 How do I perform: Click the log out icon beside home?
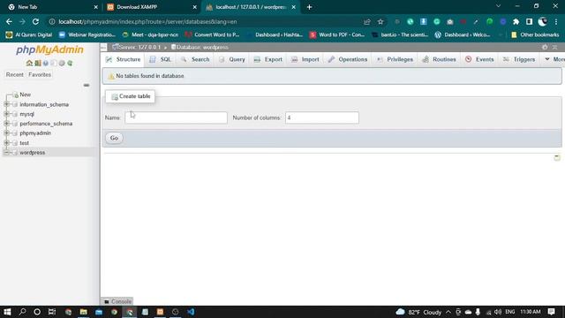(37, 63)
